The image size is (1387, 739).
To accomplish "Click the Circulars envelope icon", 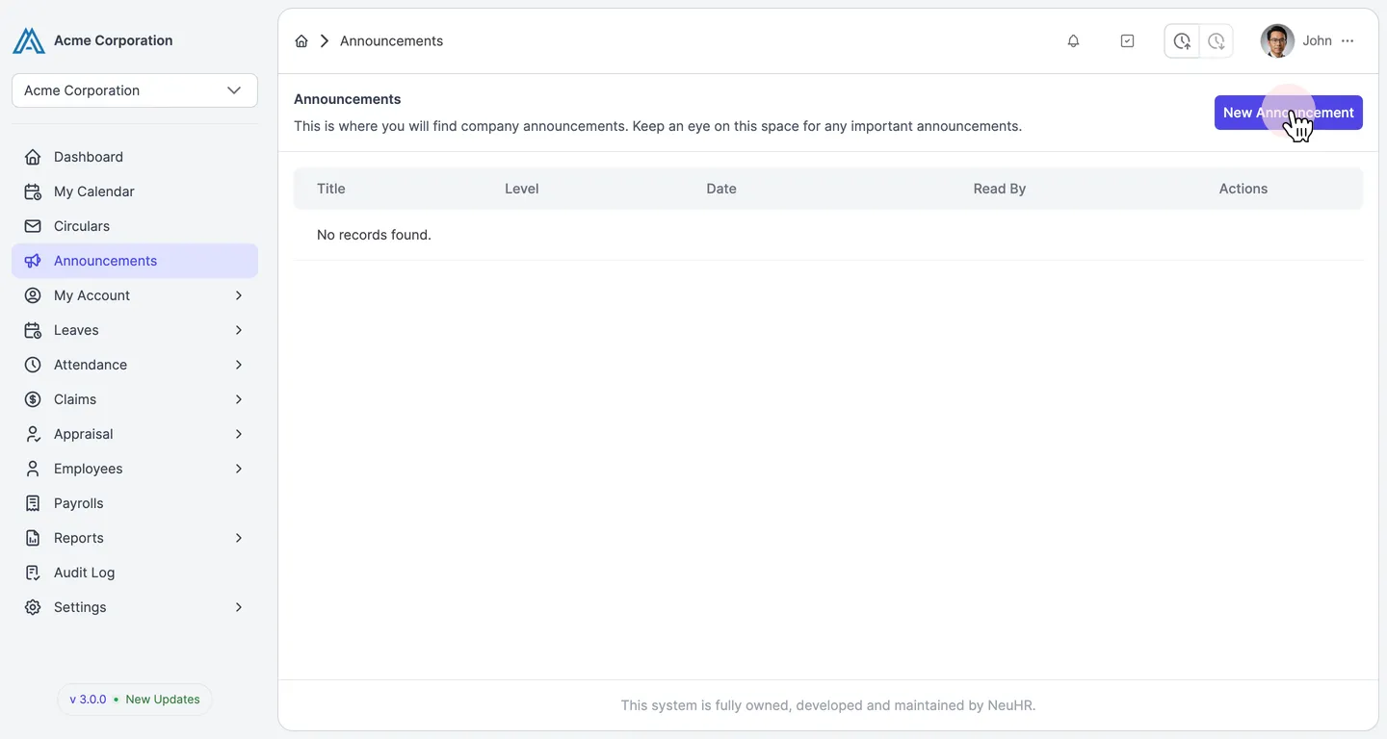I will click(x=33, y=226).
